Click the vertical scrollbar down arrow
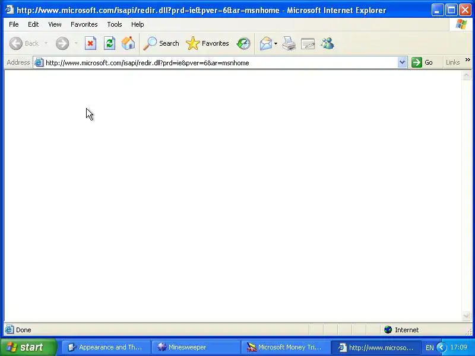This screenshot has height=356, width=475. click(x=467, y=316)
